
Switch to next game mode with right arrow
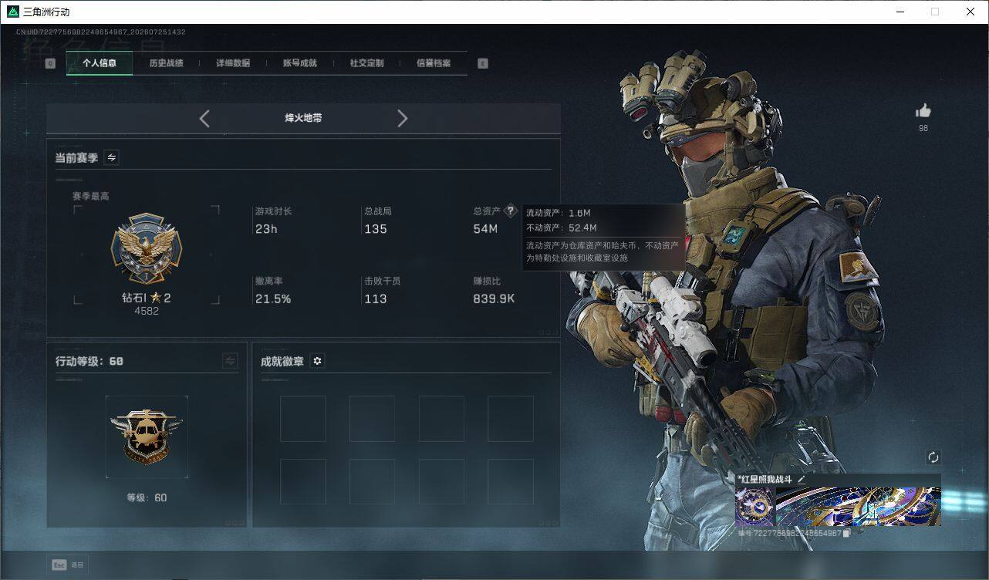402,118
